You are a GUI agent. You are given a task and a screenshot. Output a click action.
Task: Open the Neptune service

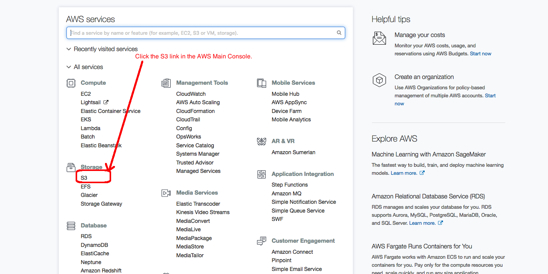91,262
